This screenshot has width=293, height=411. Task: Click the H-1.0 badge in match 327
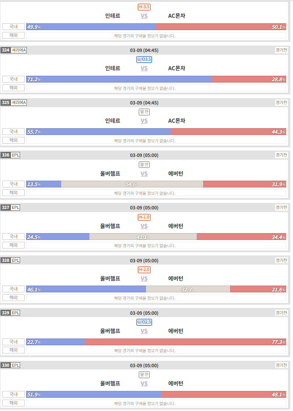click(144, 217)
